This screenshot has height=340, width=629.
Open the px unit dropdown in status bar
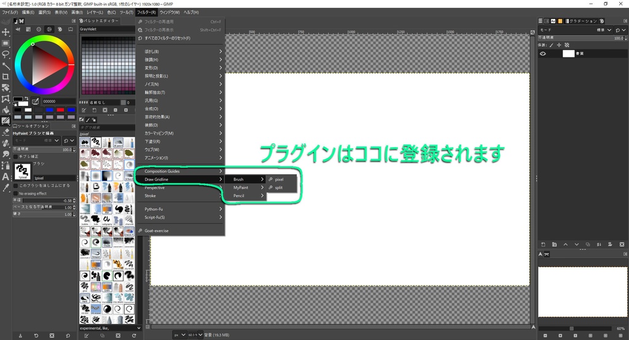click(x=180, y=335)
